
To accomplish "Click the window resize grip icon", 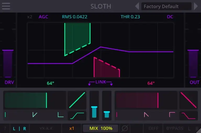I will pyautogui.click(x=199, y=131).
